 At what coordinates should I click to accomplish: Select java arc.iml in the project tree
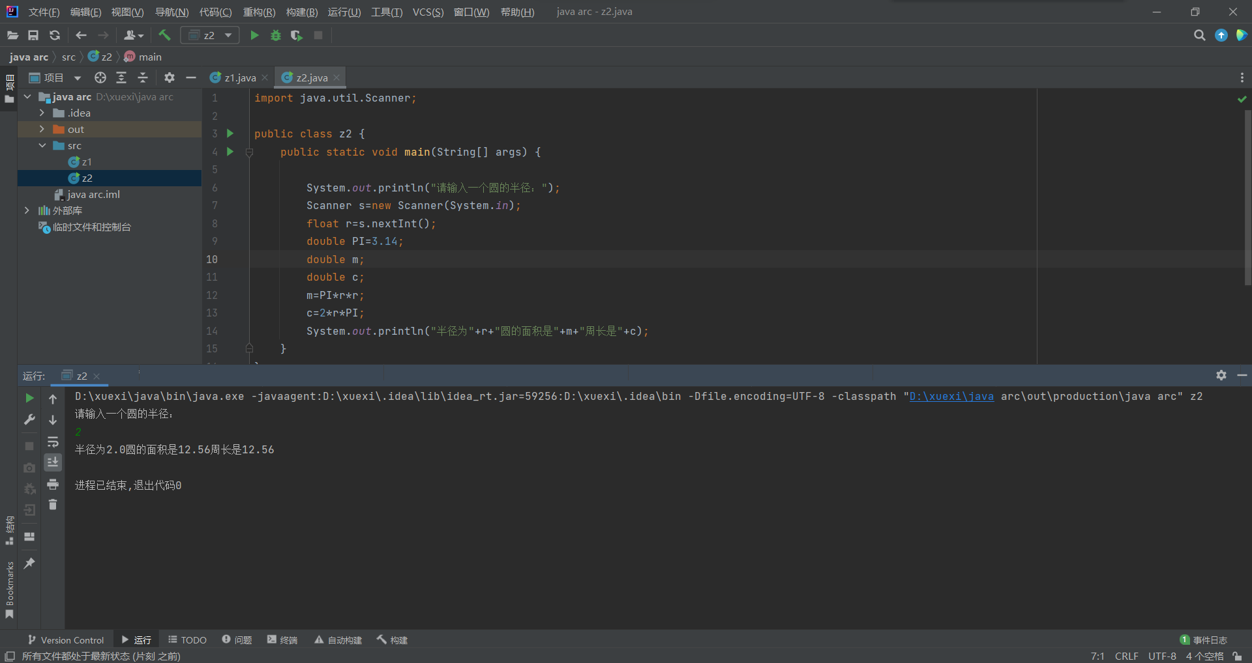87,194
